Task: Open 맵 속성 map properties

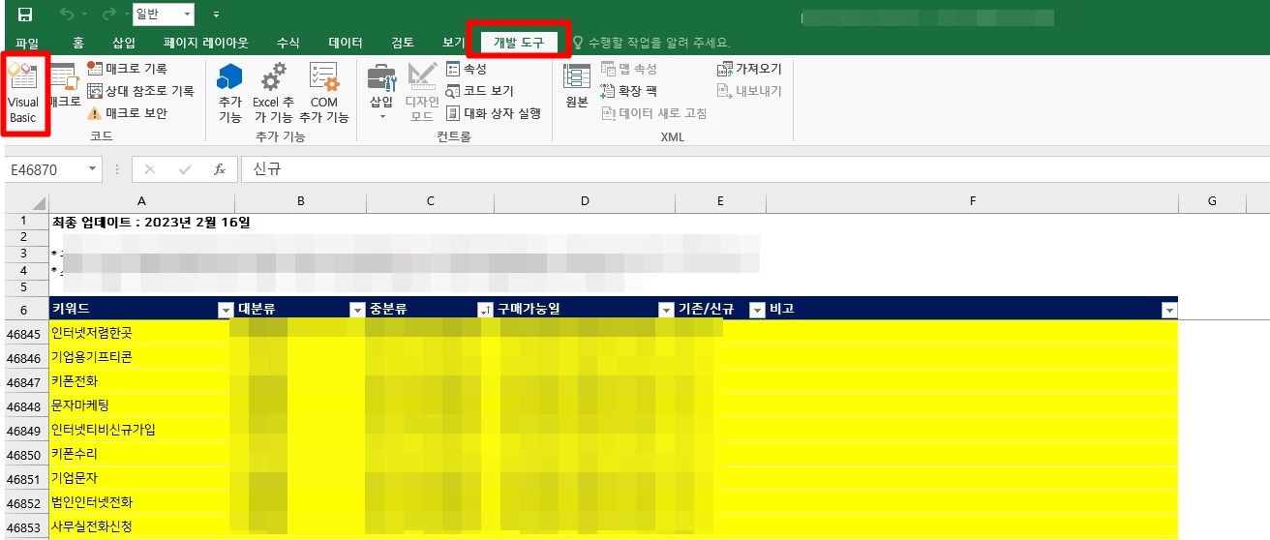Action: (x=629, y=69)
